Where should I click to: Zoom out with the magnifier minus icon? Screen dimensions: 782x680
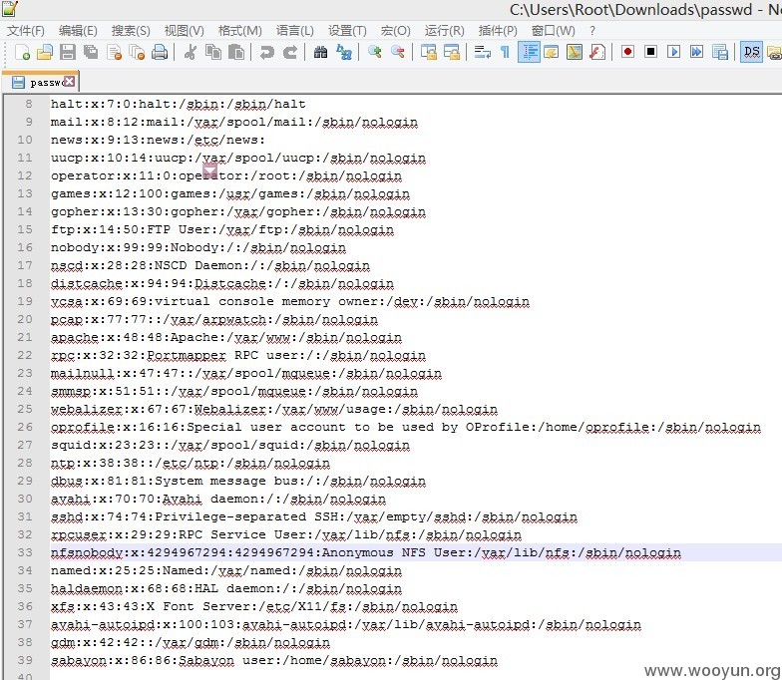tap(397, 52)
